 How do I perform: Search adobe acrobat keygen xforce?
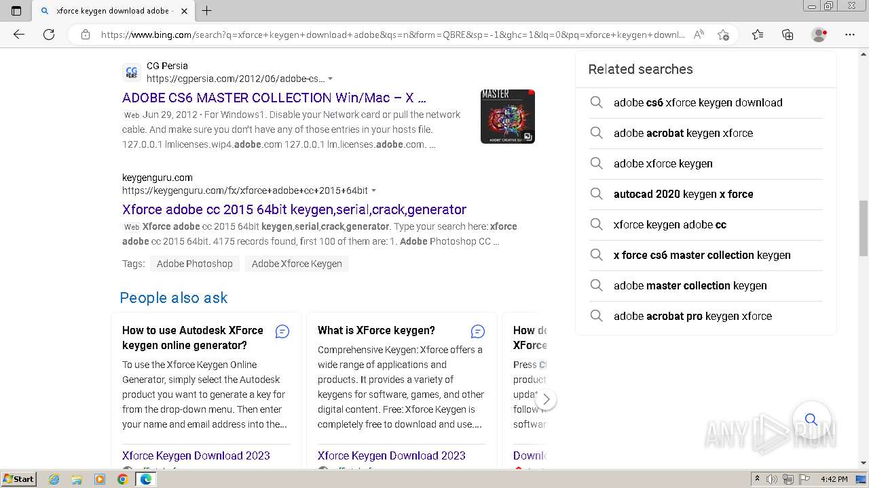click(x=706, y=133)
